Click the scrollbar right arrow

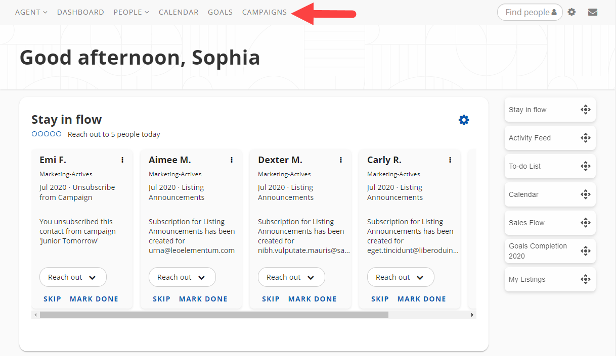click(x=472, y=315)
